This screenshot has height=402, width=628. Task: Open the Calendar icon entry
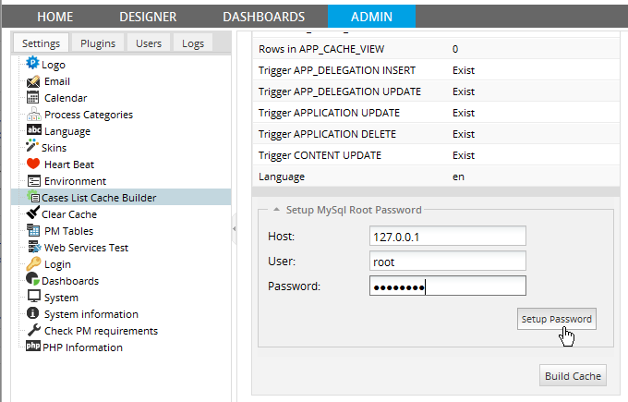[34, 98]
